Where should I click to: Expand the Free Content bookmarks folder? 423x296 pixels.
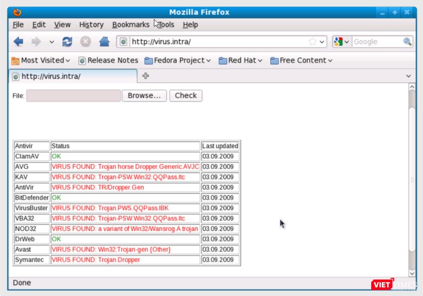click(x=301, y=60)
